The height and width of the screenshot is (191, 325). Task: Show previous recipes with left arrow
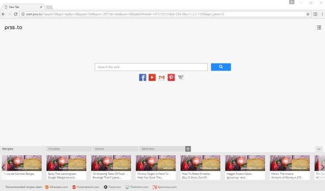click(3, 167)
